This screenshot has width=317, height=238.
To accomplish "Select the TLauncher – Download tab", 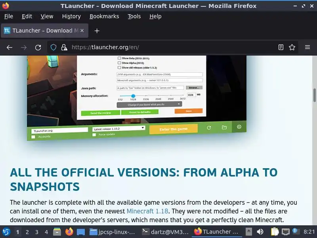I will (x=44, y=31).
